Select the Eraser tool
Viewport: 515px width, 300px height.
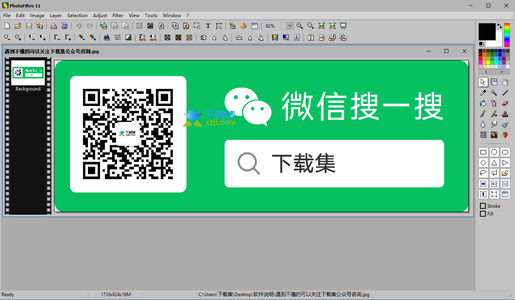coord(505,103)
